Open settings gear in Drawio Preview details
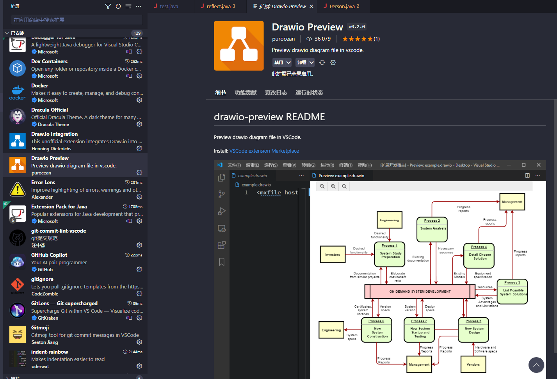 [x=333, y=62]
